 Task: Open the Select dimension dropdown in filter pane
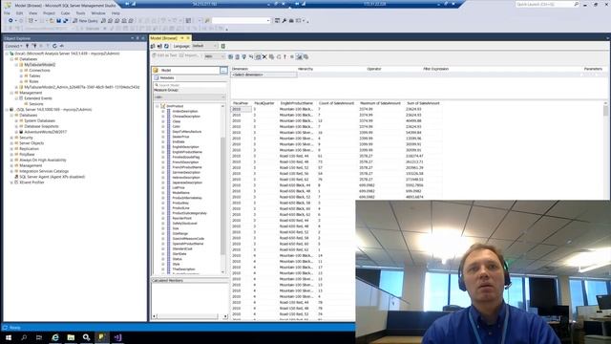tap(263, 75)
